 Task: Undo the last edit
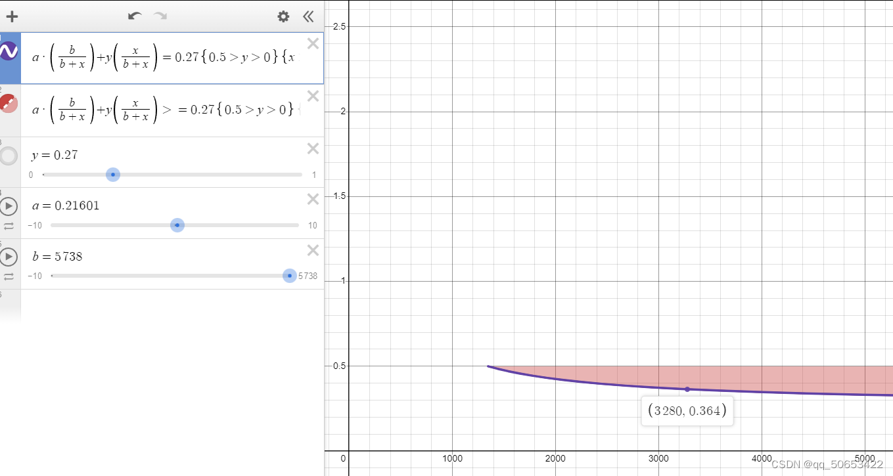(135, 16)
